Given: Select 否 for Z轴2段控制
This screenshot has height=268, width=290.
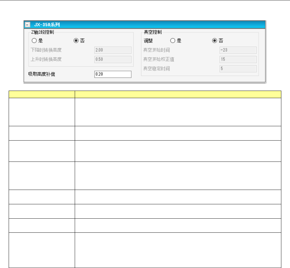Looking at the screenshot, I should pos(76,41).
